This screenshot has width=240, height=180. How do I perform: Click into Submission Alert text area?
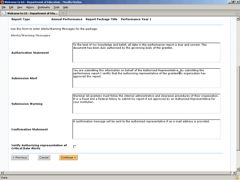coord(146,78)
